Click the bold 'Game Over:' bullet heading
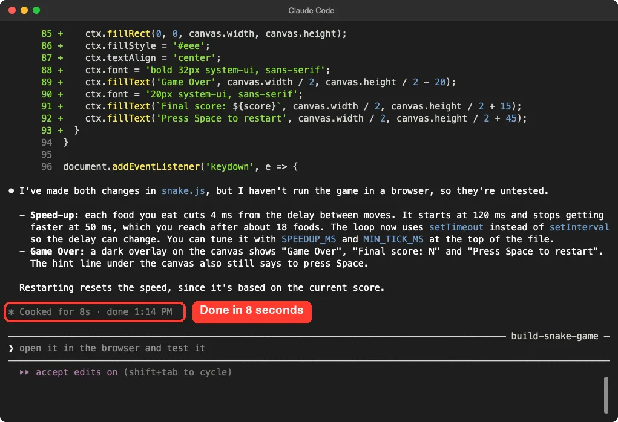 click(58, 251)
